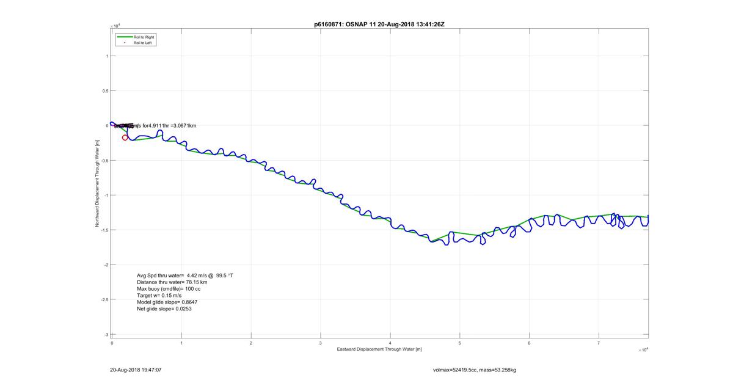Viewport: 733px width, 380px height.
Task: Click y-axis tick label '-2'
Action: pos(105,265)
